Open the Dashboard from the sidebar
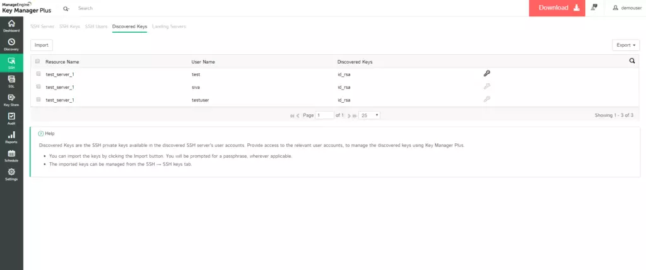646x270 pixels. click(x=11, y=26)
